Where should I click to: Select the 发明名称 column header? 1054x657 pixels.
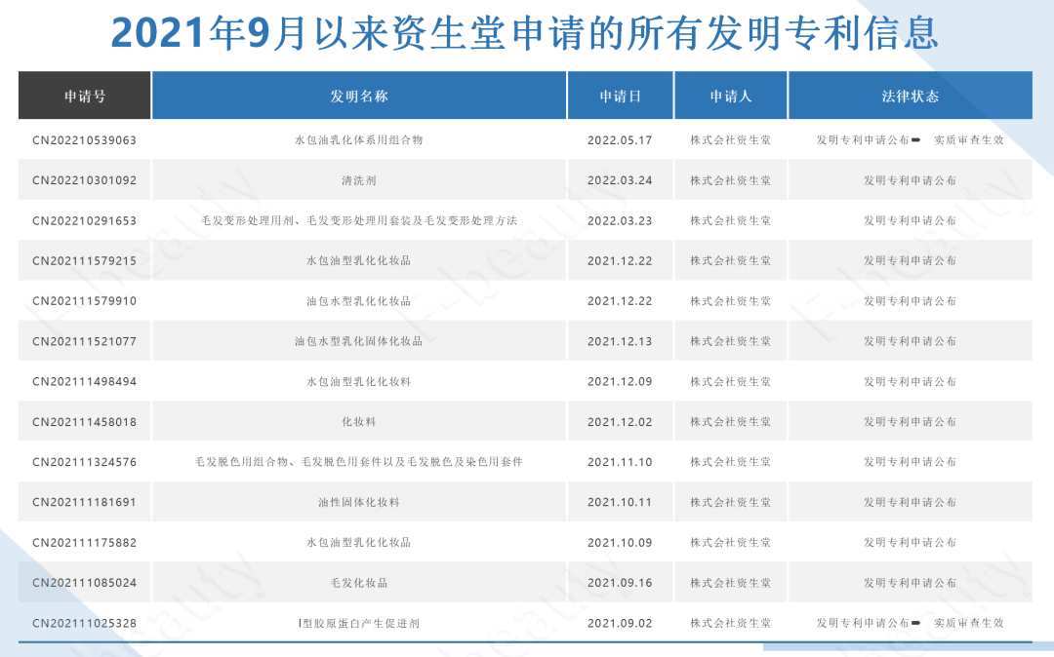[359, 97]
